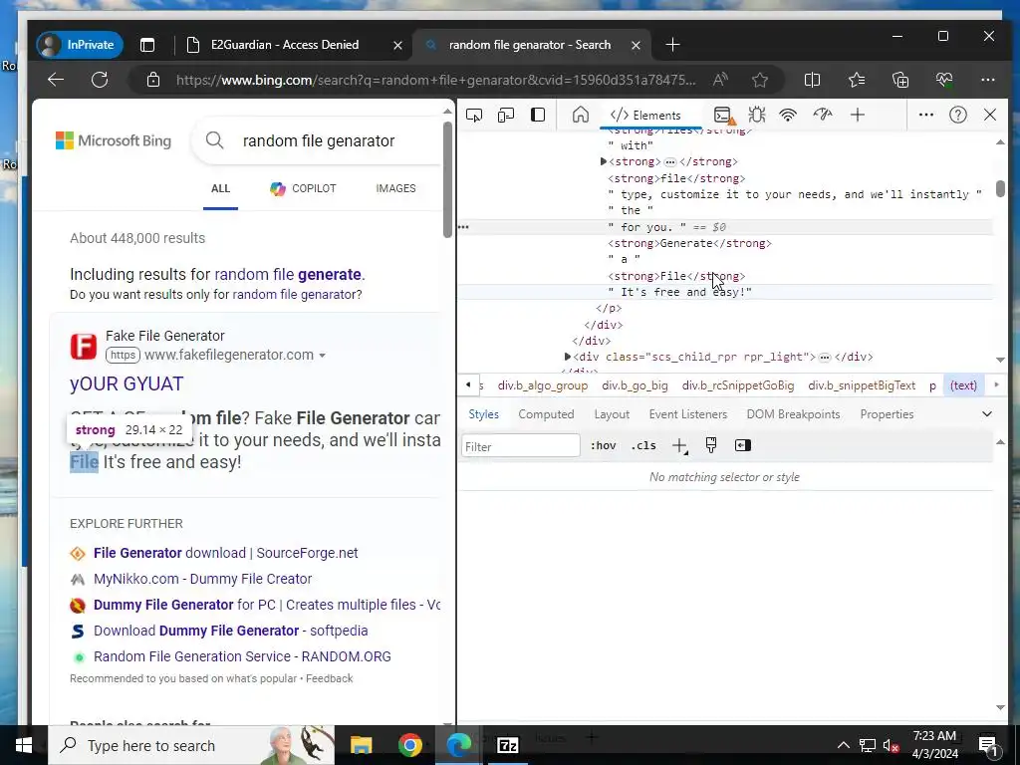
Task: Select the DevTools inspect element tool
Action: 474,116
